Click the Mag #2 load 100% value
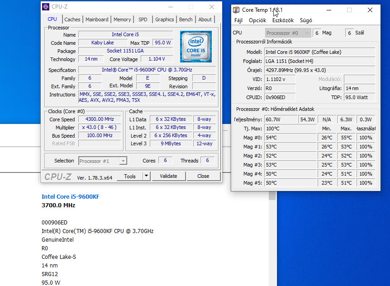390x286 pixels. (x=366, y=156)
